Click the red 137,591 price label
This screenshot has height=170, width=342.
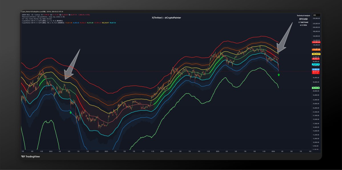[x=316, y=42]
